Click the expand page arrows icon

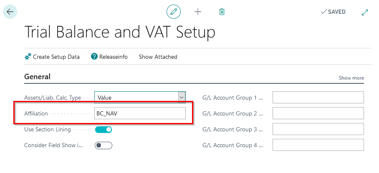pyautogui.click(x=365, y=12)
